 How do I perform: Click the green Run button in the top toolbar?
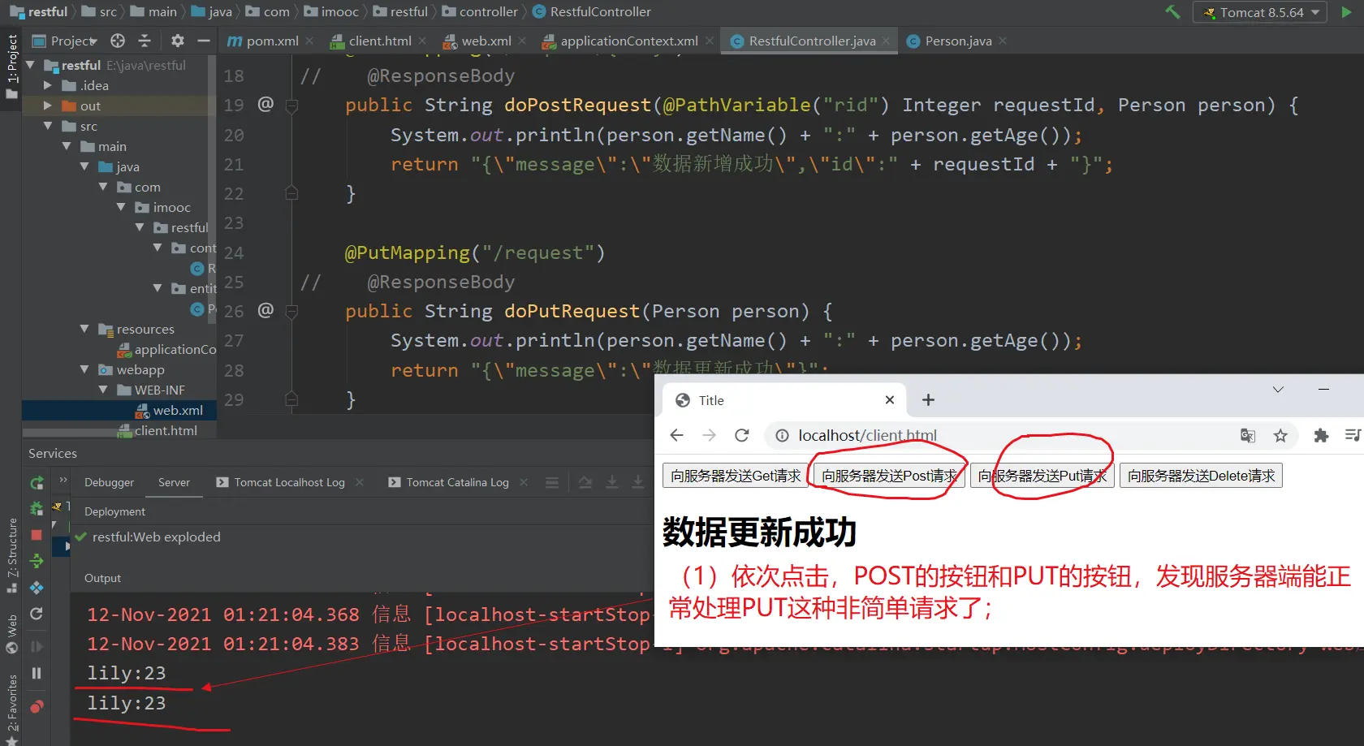[x=1346, y=12]
